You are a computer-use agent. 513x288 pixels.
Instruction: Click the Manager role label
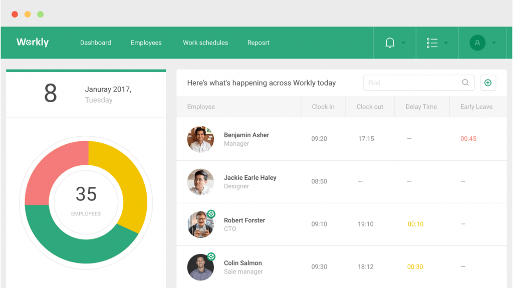(236, 144)
